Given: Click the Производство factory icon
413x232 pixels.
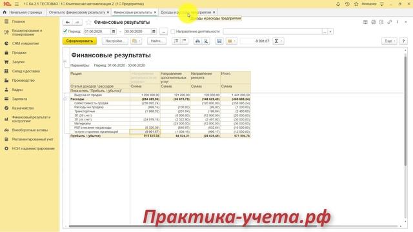Looking at the screenshot, I should pos(6,81).
